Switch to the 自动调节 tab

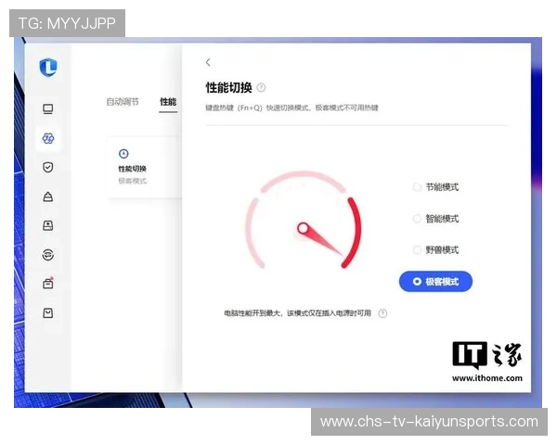click(x=123, y=102)
